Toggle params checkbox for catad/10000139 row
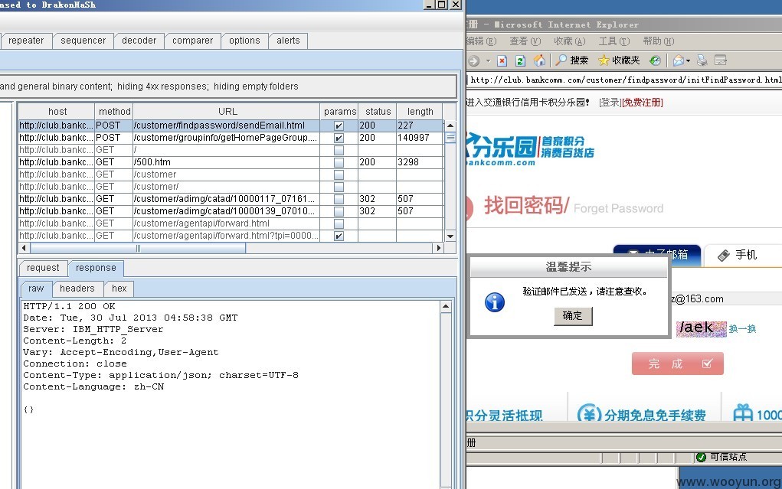 [339, 211]
